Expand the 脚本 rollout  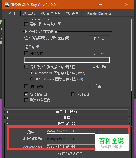[67, 118]
